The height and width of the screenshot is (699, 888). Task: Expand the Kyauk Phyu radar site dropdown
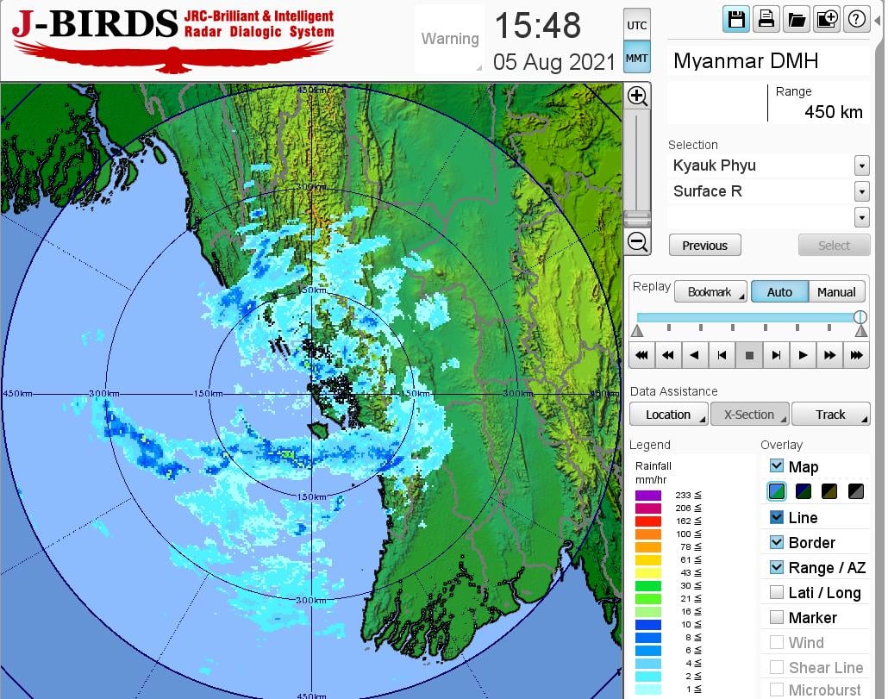pos(861,165)
